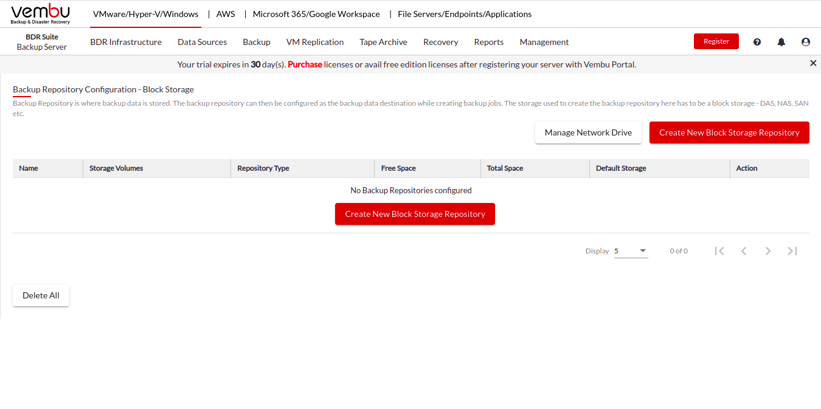Open the Data Sources menu
The width and height of the screenshot is (821, 409).
[x=202, y=42]
